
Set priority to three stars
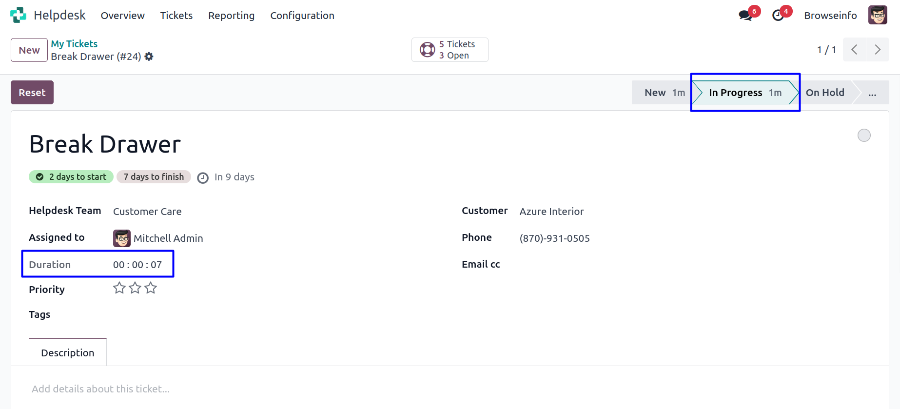151,288
